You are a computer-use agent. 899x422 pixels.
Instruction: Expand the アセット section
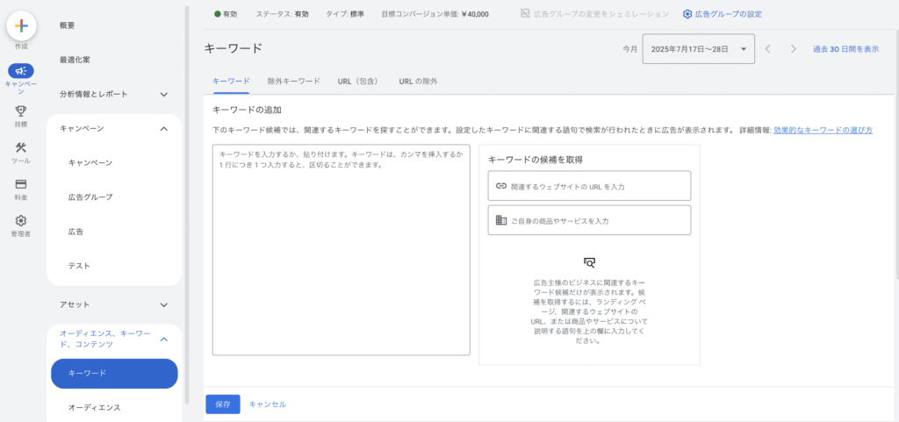pyautogui.click(x=163, y=304)
